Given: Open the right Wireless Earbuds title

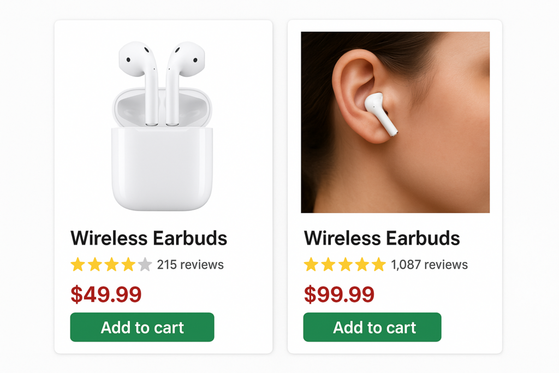Looking at the screenshot, I should point(382,238).
